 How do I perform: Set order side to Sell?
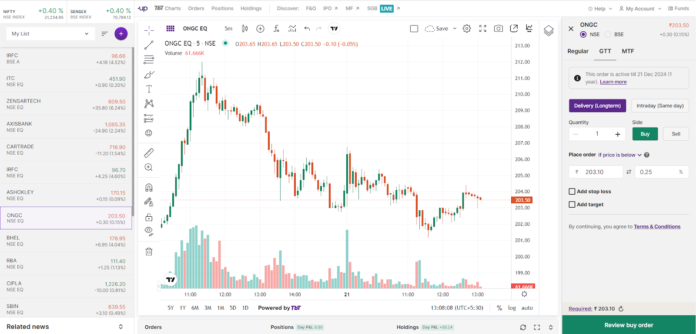[676, 134]
